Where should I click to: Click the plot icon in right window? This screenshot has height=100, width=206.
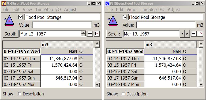pos(200,34)
